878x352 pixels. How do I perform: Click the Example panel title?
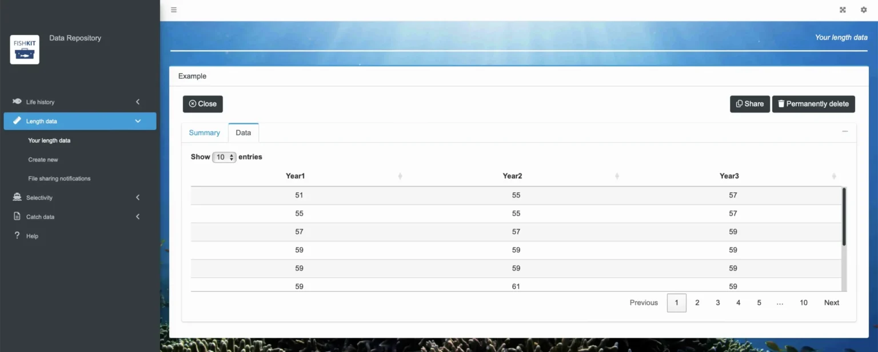pyautogui.click(x=192, y=76)
